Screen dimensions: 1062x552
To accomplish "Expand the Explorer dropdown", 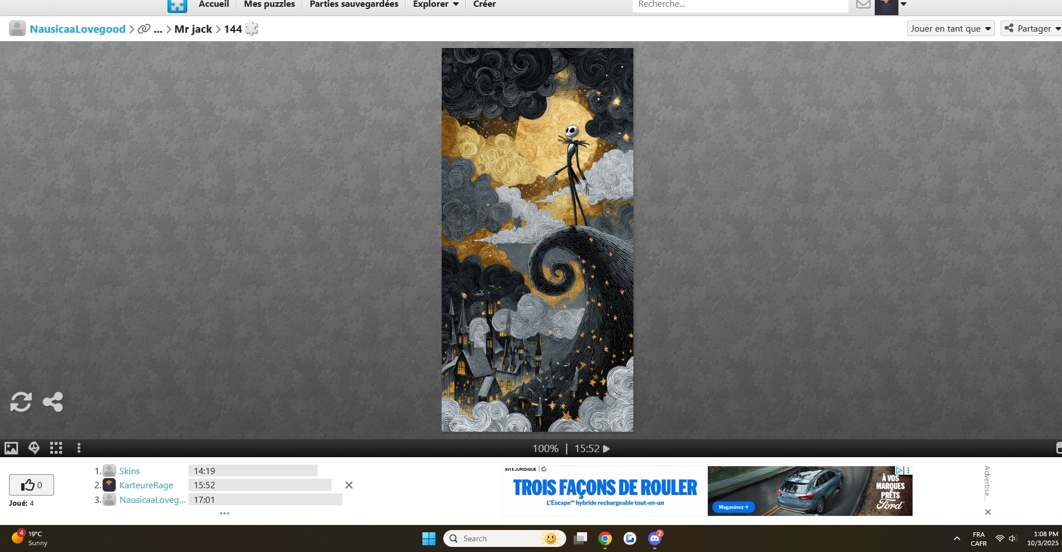I will click(x=435, y=4).
